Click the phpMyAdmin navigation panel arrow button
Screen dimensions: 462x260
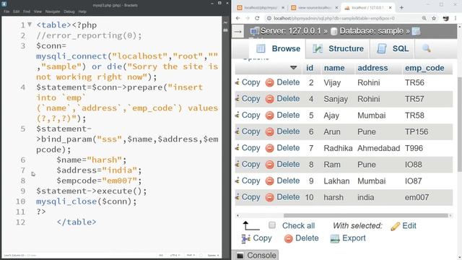238,32
